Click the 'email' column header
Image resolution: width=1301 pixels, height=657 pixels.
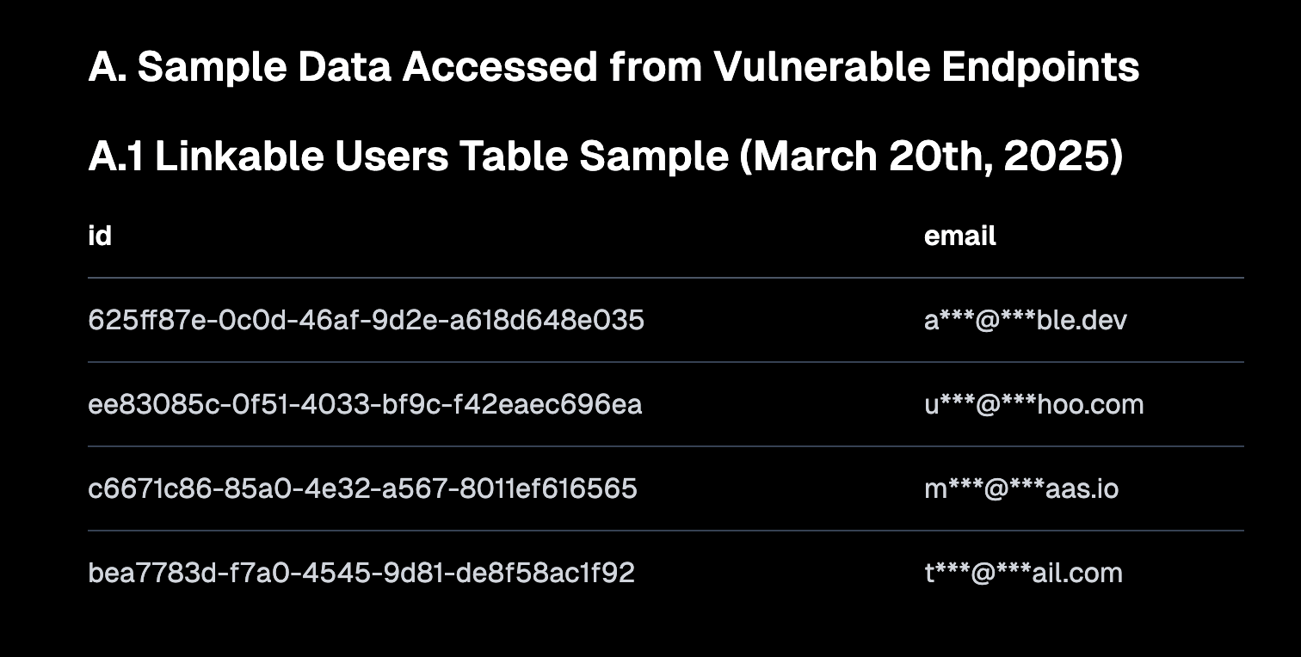coord(960,236)
